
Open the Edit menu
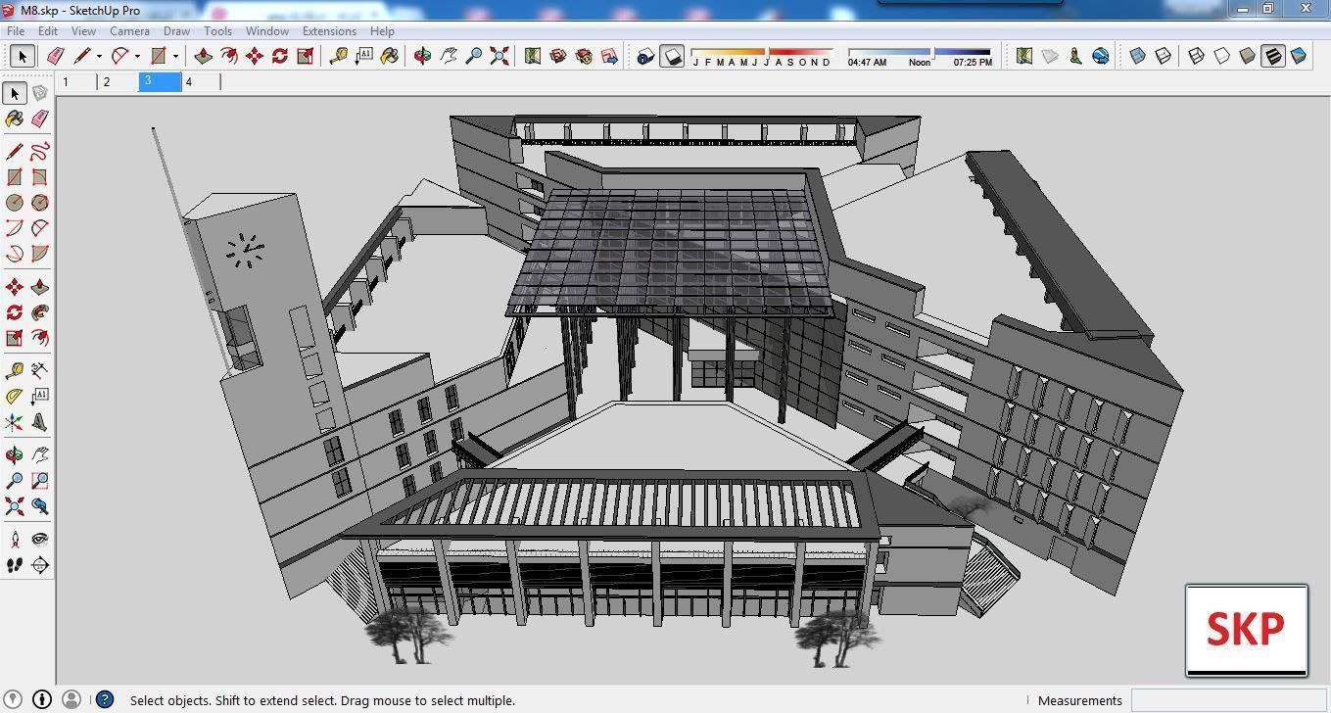pyautogui.click(x=47, y=30)
